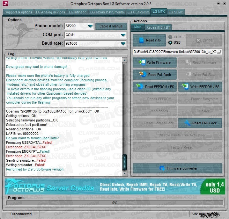Expand the COM port dropdown
Viewport: 229px width, 219px height.
pyautogui.click(x=123, y=35)
